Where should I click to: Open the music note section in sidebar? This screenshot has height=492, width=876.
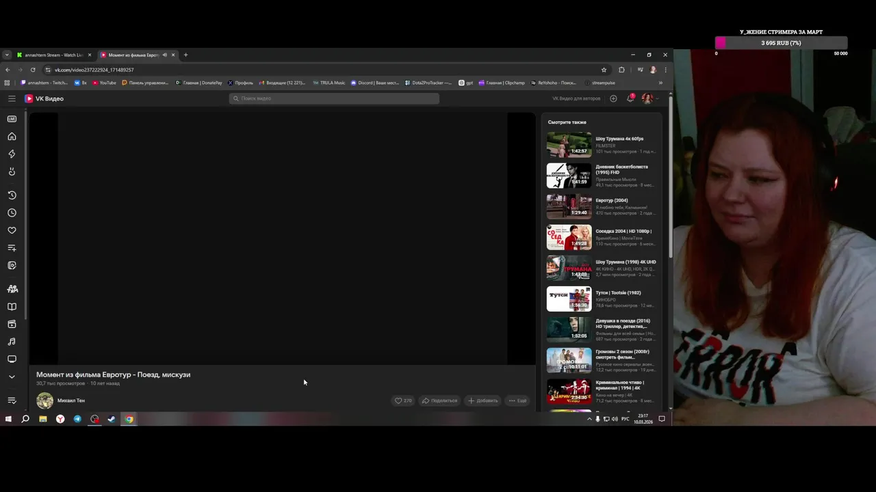[x=12, y=342]
